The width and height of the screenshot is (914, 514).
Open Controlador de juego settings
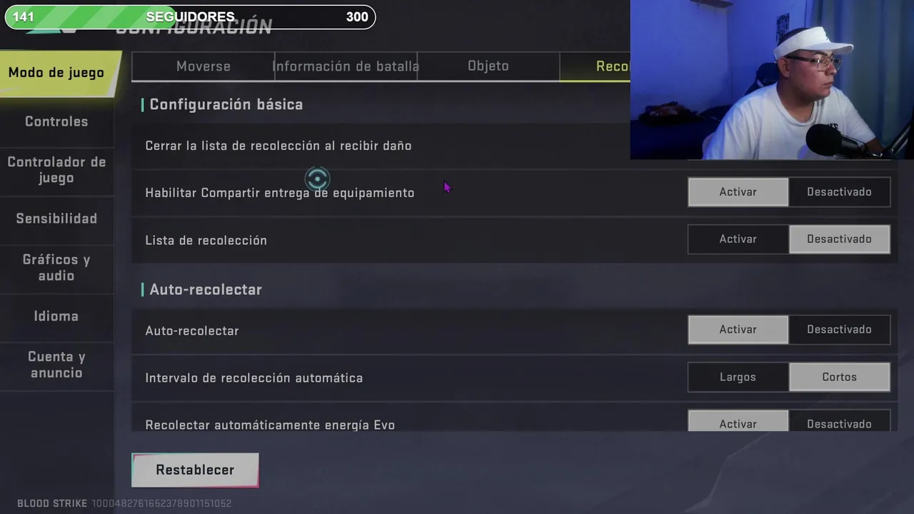coord(56,170)
